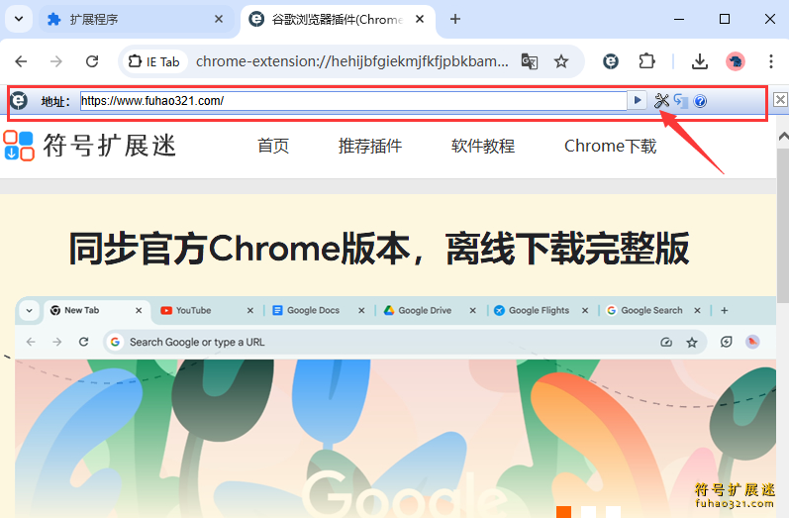Open IE Tab settings wrench icon
Screen dimensions: 789x518
(661, 101)
